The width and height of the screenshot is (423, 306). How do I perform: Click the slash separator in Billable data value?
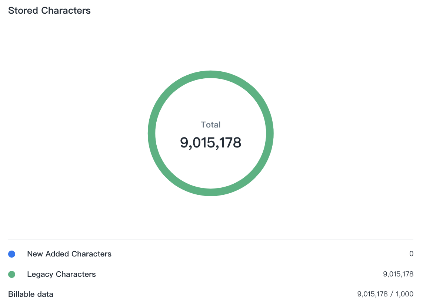(x=392, y=295)
